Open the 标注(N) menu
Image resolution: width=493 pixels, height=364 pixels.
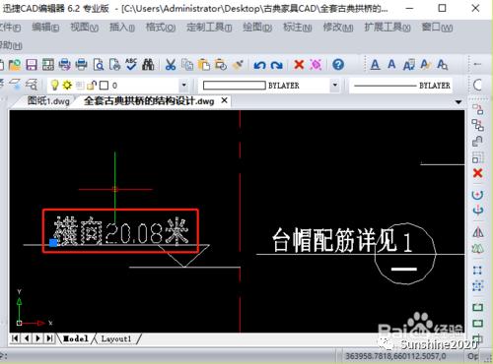tap(298, 28)
